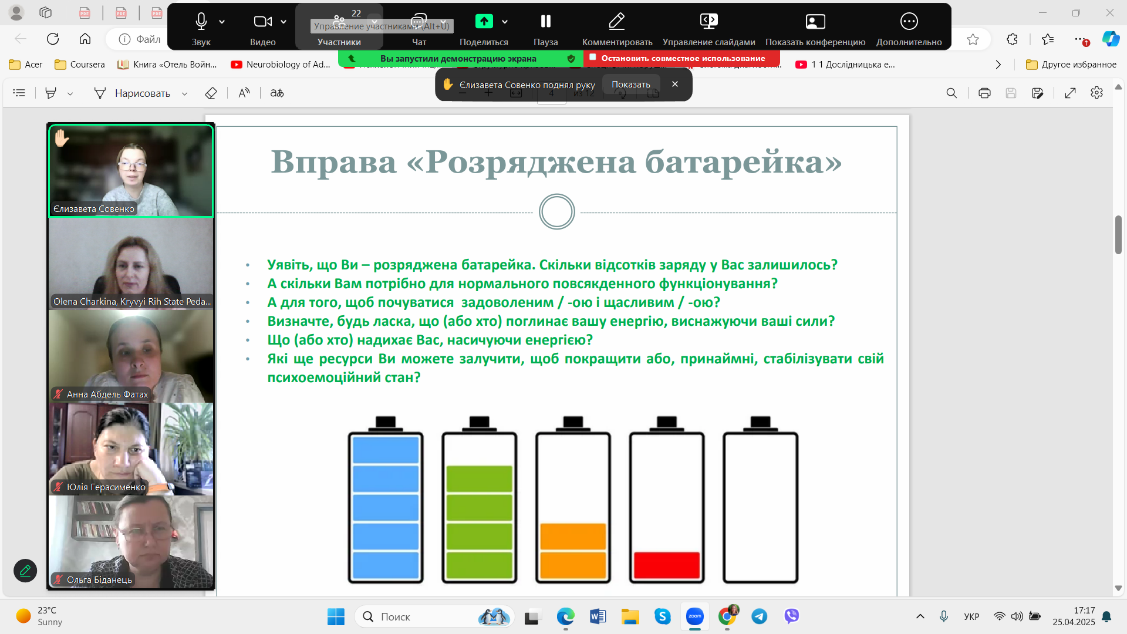Click Показать button in raised hand notification
The width and height of the screenshot is (1127, 634).
[x=631, y=85]
